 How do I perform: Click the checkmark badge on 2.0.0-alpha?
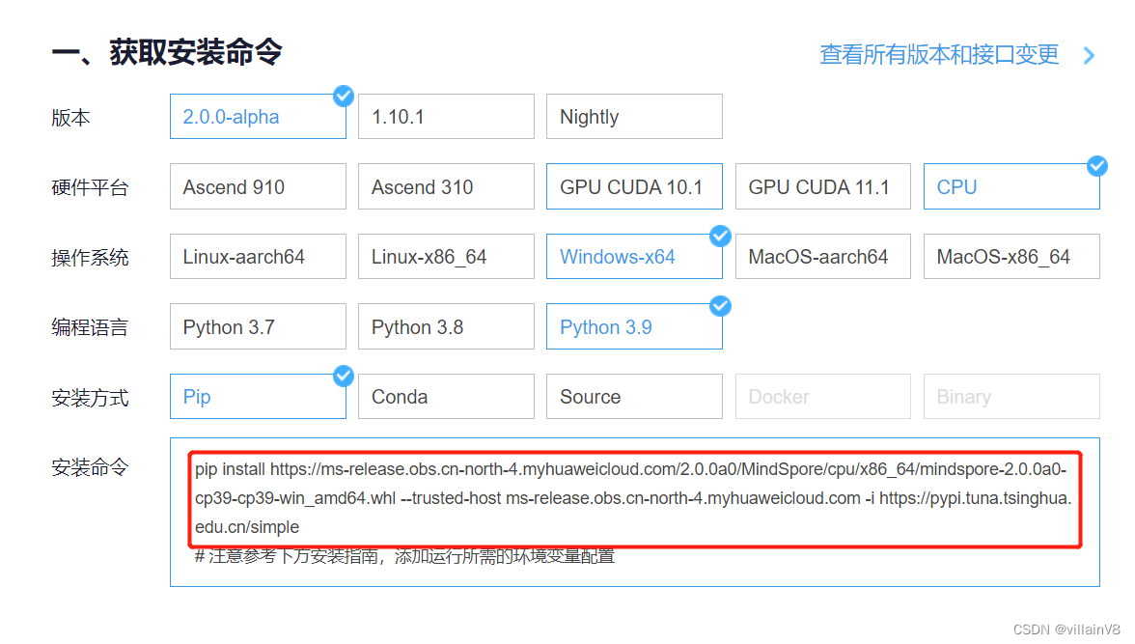344,96
